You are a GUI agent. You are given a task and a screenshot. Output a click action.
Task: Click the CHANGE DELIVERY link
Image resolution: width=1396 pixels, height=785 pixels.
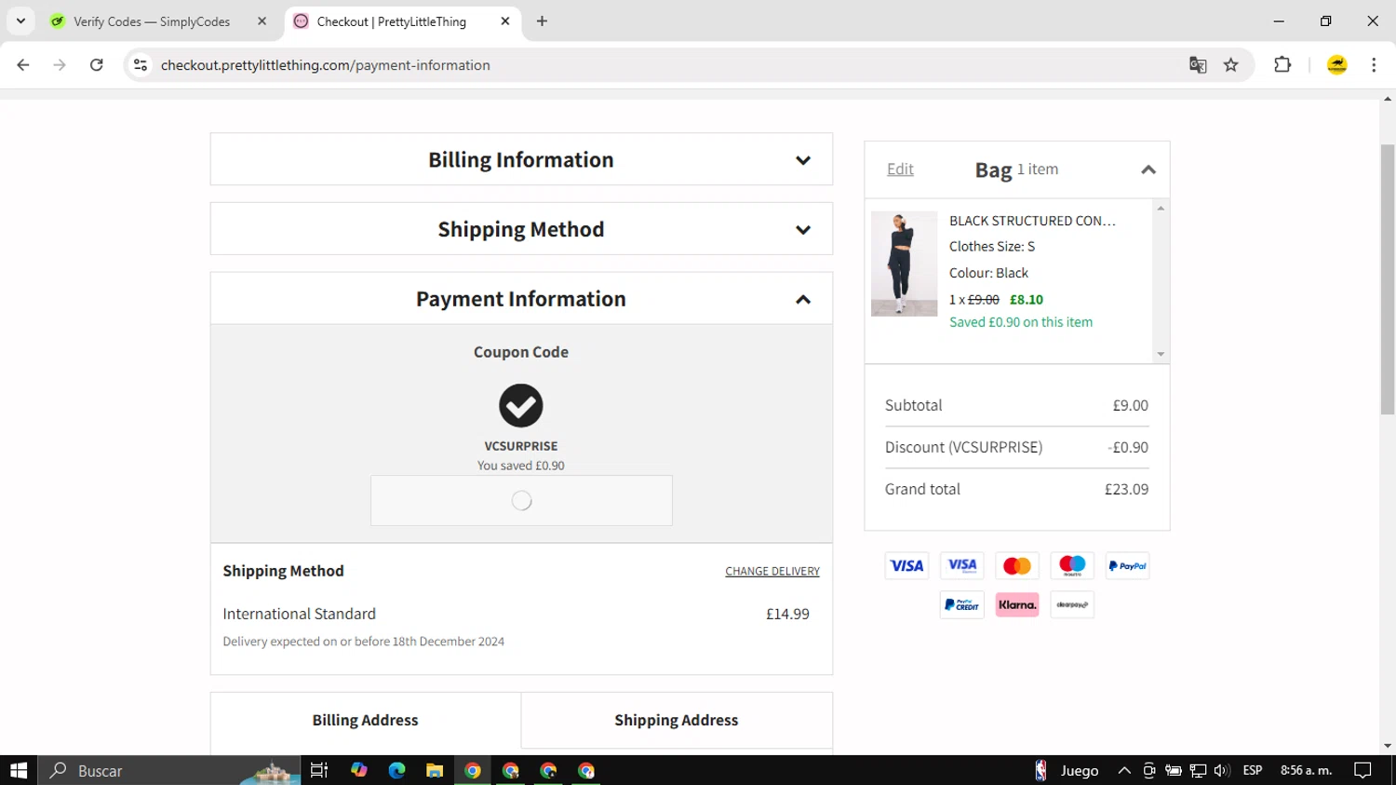772,571
